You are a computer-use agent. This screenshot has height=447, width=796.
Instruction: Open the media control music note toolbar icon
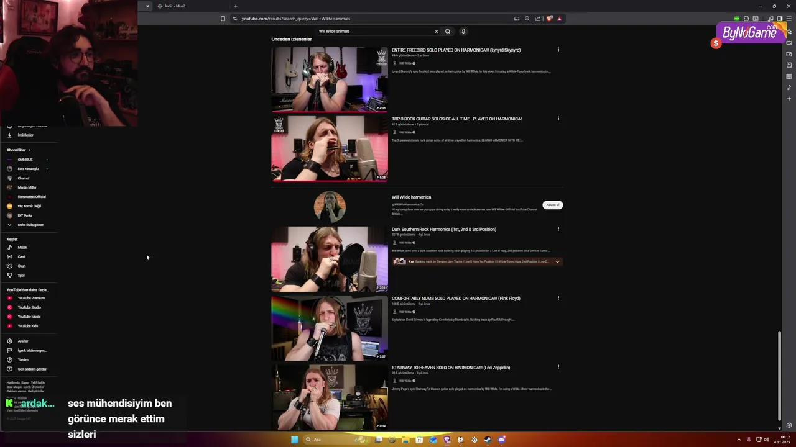pyautogui.click(x=771, y=19)
